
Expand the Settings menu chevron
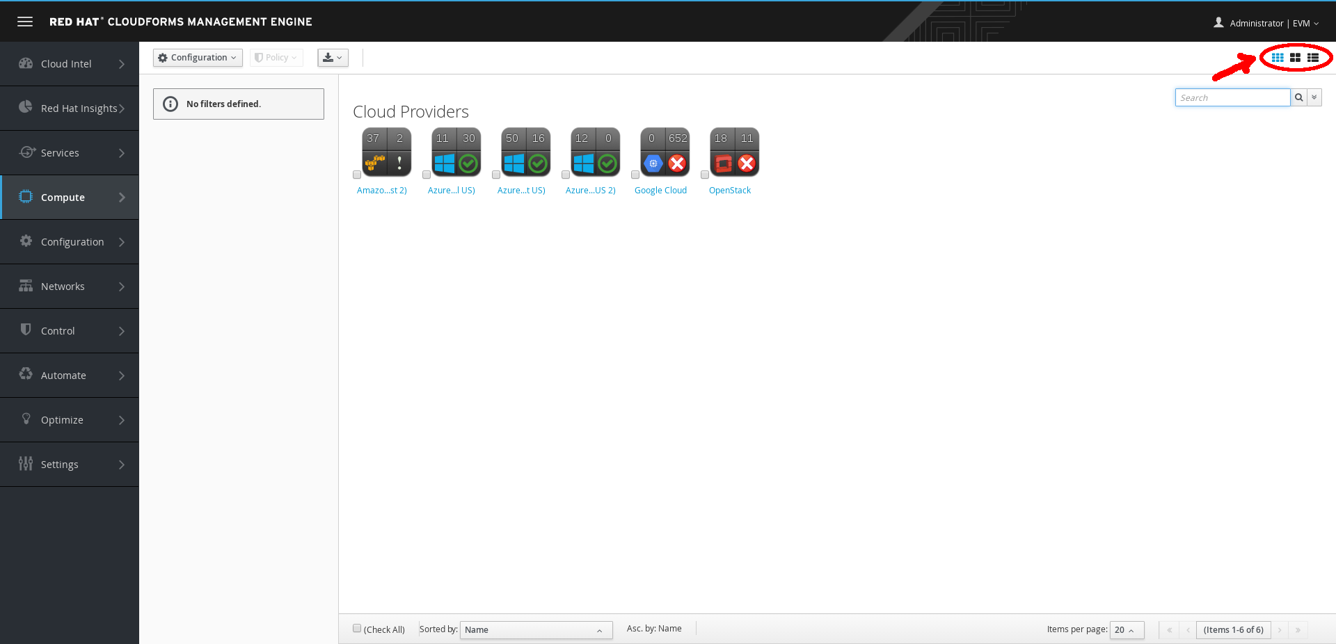pos(122,465)
